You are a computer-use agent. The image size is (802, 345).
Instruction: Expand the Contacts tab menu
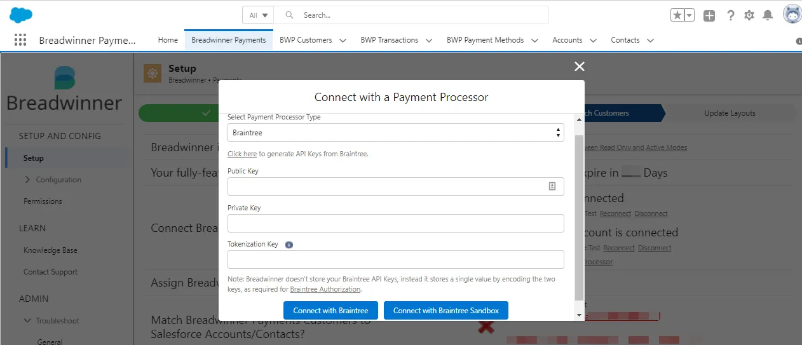[x=650, y=40]
